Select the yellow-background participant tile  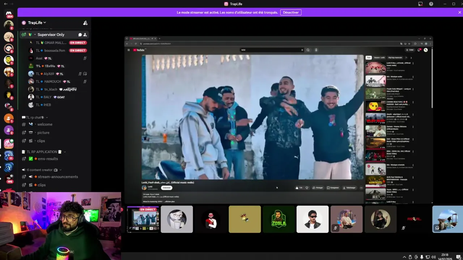point(245,219)
